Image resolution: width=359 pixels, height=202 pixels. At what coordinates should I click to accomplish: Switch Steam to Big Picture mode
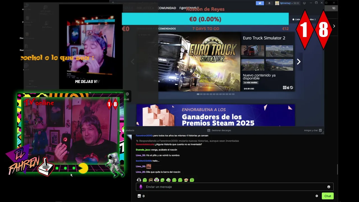[x=304, y=3]
